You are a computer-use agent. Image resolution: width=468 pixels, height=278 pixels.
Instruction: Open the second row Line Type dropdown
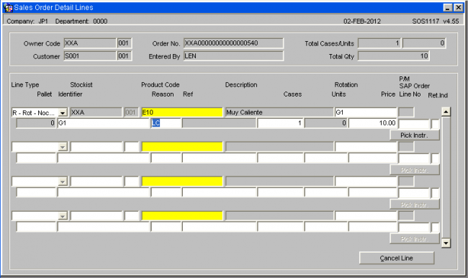click(63, 147)
